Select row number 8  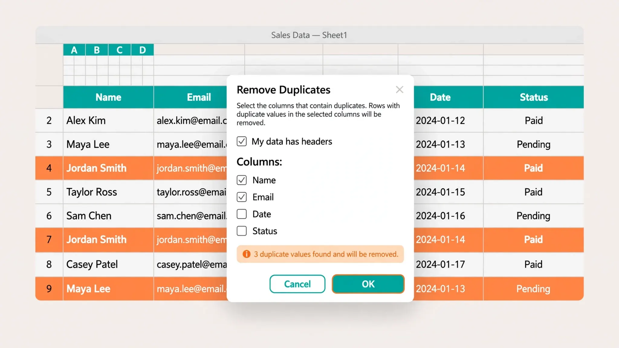coord(49,264)
